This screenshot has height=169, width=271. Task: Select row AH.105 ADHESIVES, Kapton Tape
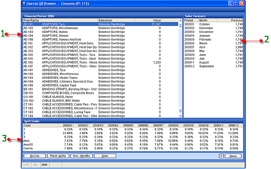[101, 85]
